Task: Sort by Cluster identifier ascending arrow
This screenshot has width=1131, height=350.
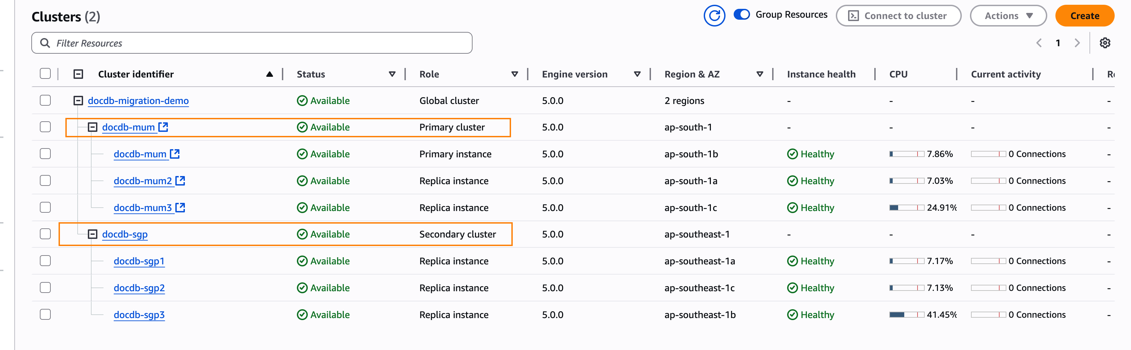Action: coord(270,74)
